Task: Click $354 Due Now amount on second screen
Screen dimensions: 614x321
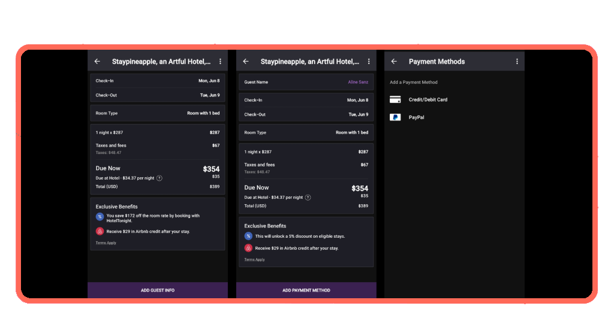Action: [360, 189]
